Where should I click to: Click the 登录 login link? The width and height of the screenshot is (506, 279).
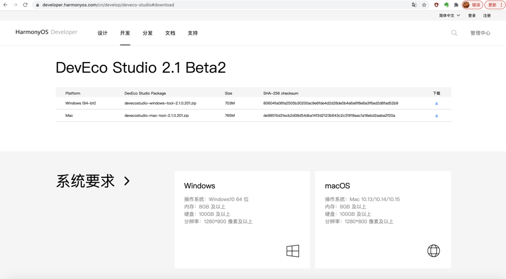472,16
